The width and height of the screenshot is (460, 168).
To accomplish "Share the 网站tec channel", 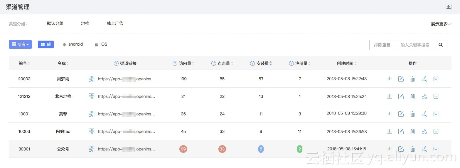I will click(424, 131).
